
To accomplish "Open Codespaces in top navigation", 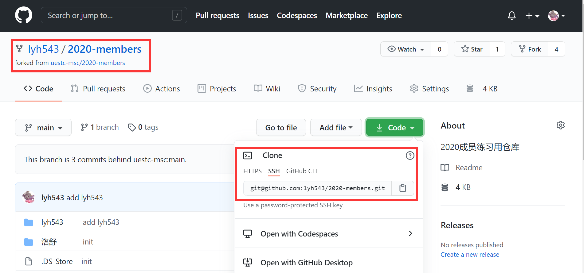I will [297, 15].
